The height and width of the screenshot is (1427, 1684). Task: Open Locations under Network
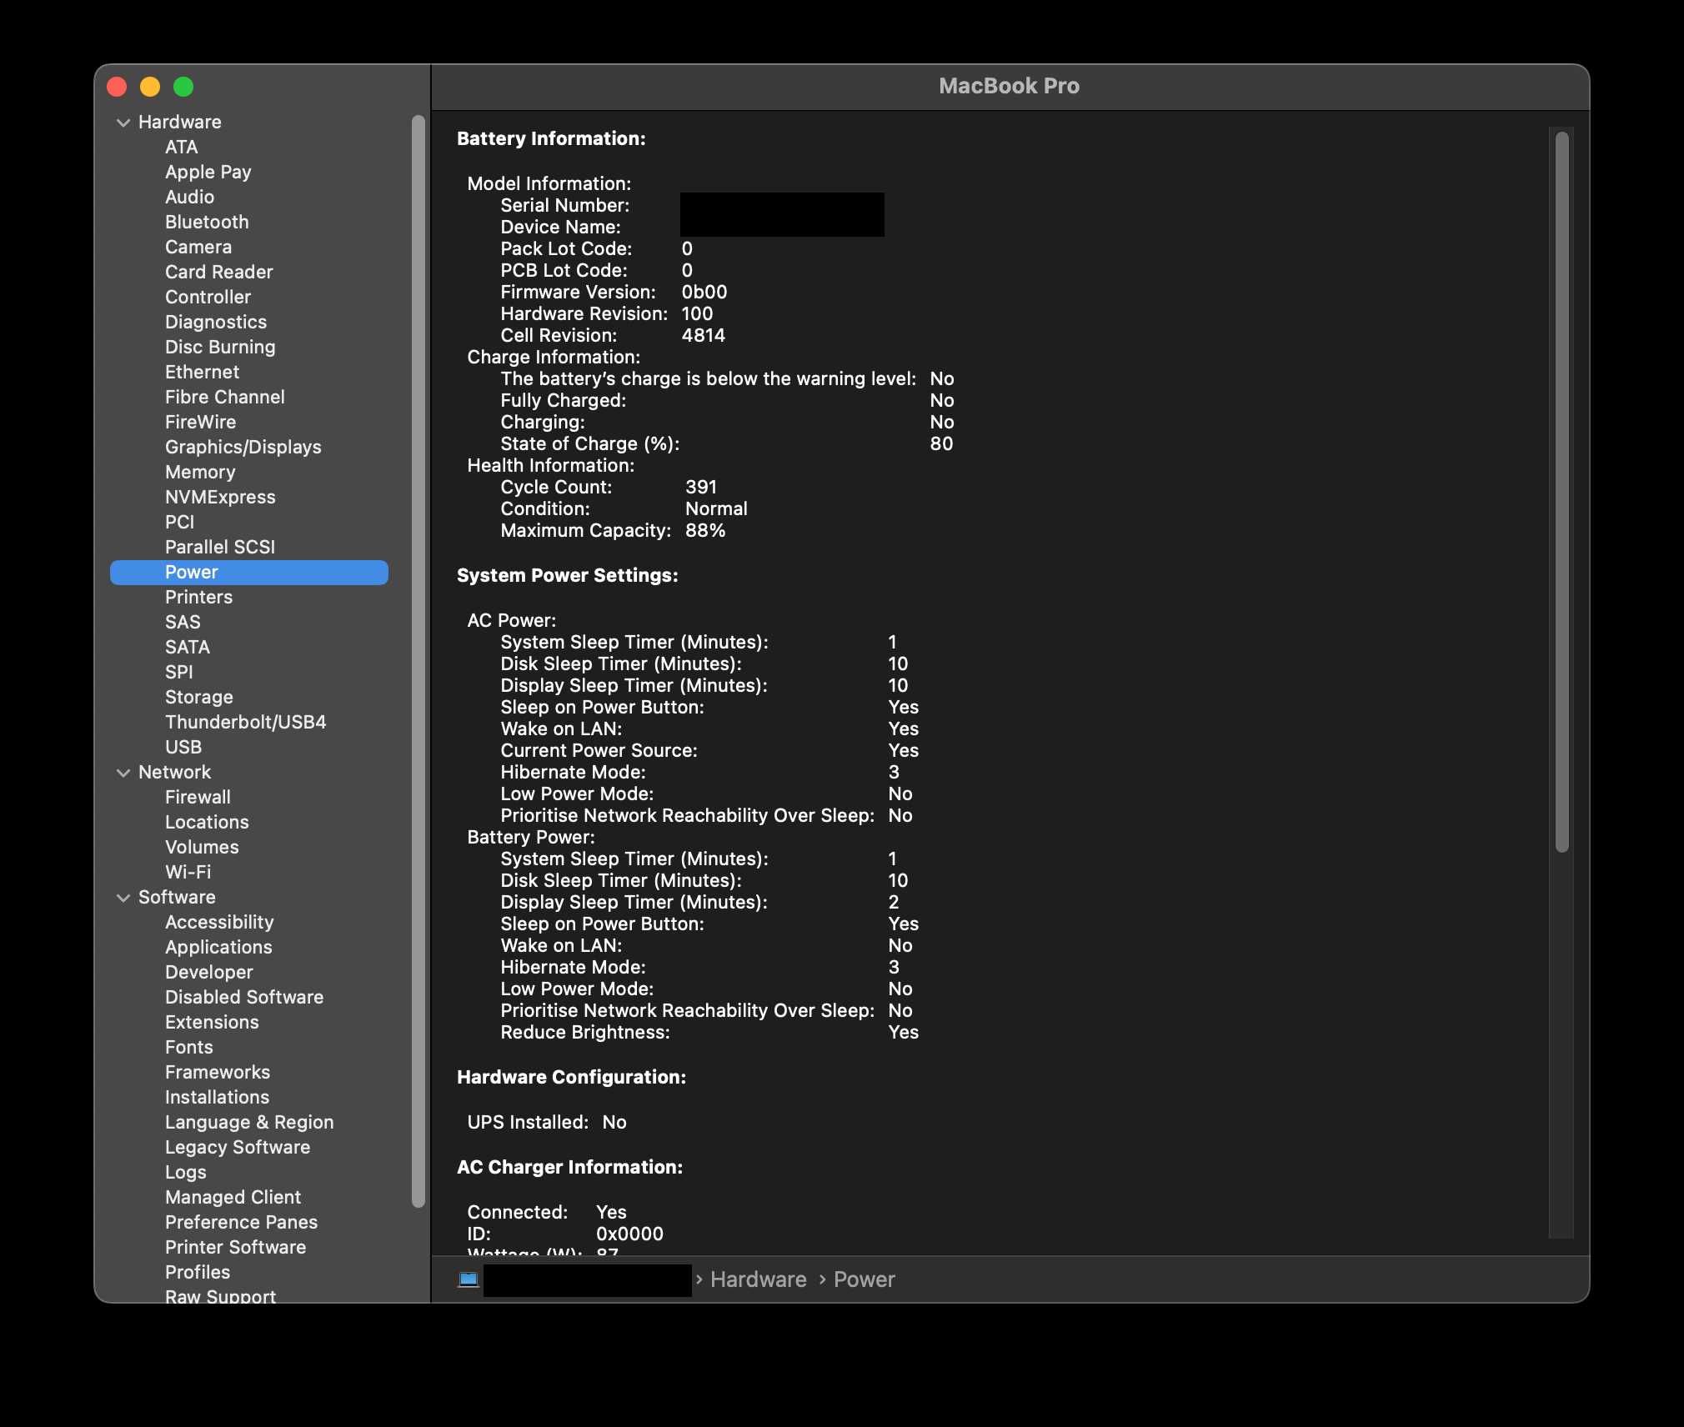click(207, 823)
